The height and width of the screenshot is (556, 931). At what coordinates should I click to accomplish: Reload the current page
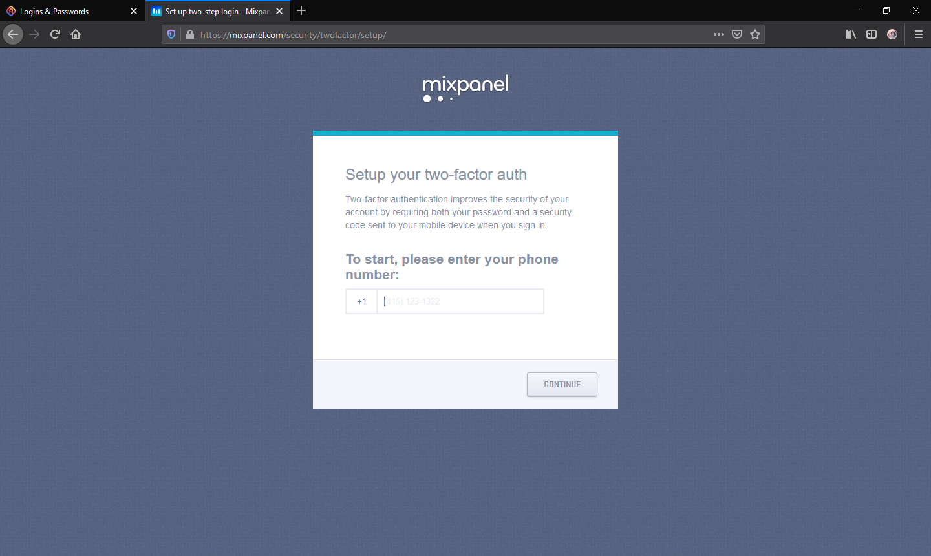(55, 34)
